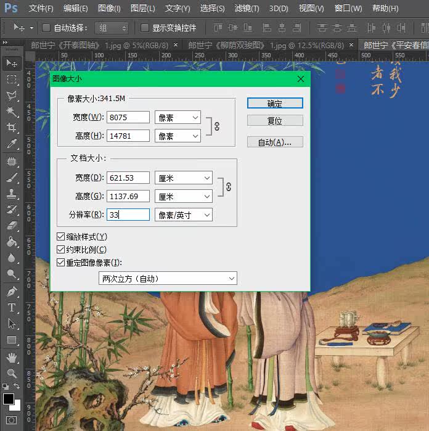
Task: Select the Crop tool
Action: tap(12, 127)
